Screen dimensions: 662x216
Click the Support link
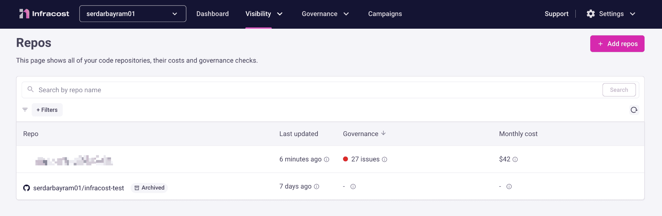point(556,14)
